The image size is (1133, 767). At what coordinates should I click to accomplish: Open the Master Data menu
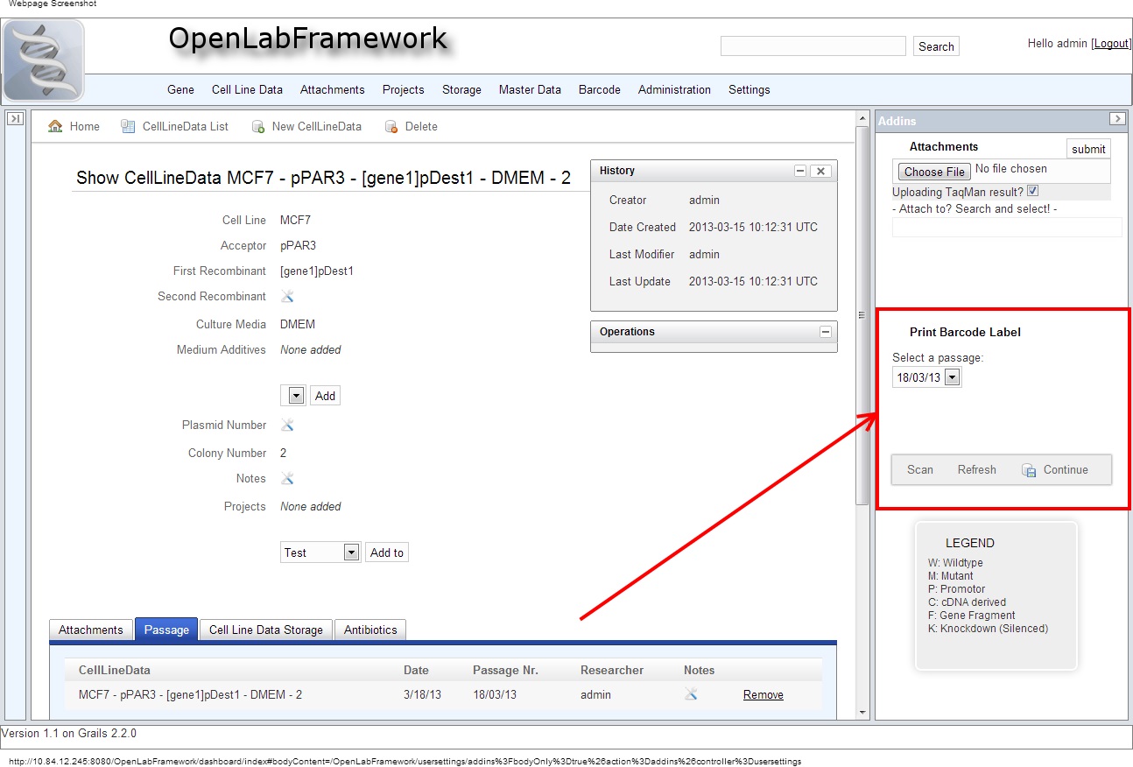point(530,89)
